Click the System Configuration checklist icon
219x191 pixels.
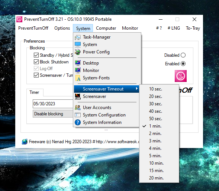point(78,115)
